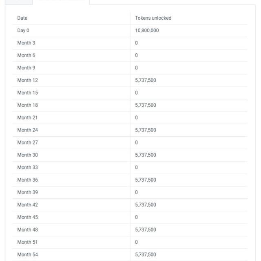Click tokens unlocked value for Month 30
This screenshot has width=261, height=261.
145,155
